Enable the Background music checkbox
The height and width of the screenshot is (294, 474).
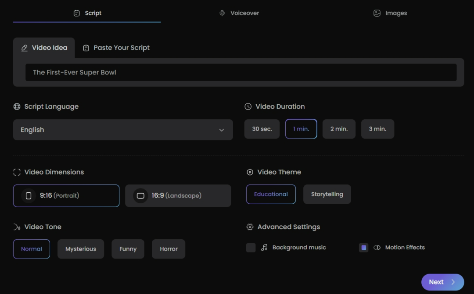point(251,248)
